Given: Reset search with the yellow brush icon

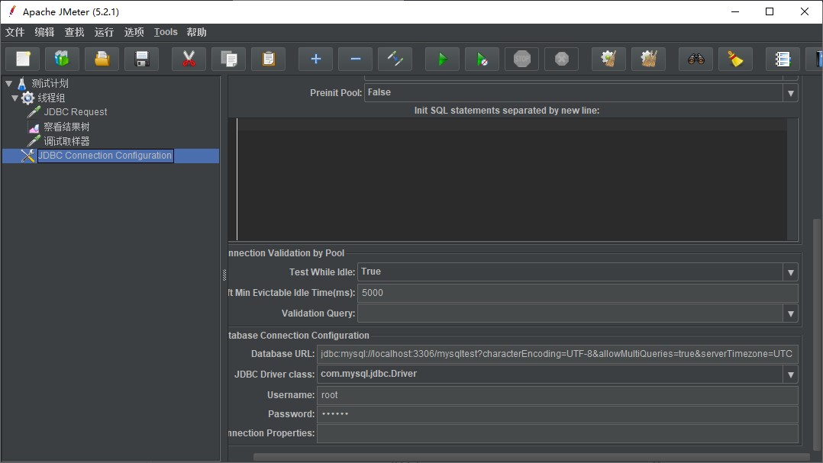Looking at the screenshot, I should click(x=735, y=59).
